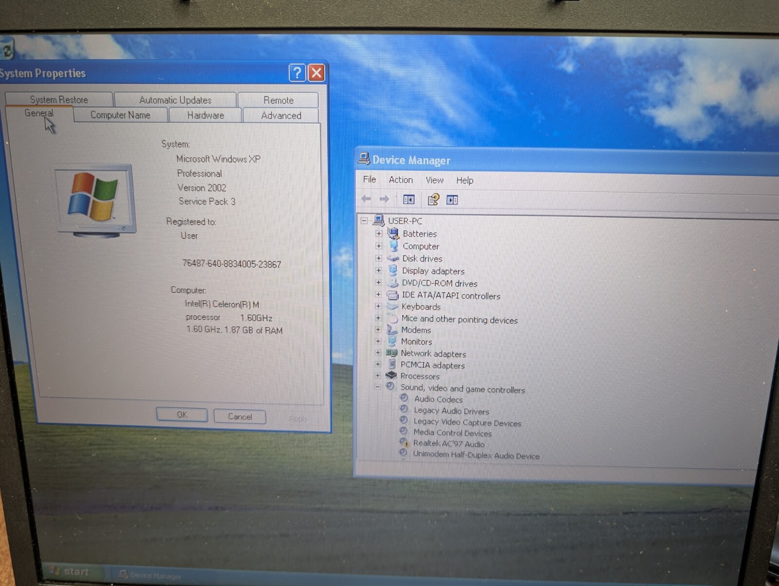Screen dimensions: 779x586
Task: Expand the Processors node
Action: pos(377,375)
